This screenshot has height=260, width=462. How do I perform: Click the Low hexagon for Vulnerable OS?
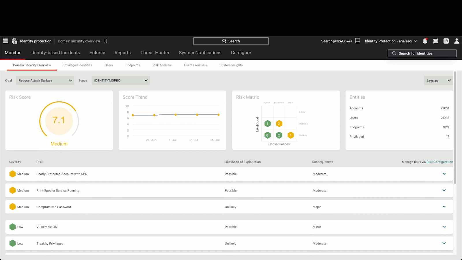(x=12, y=227)
